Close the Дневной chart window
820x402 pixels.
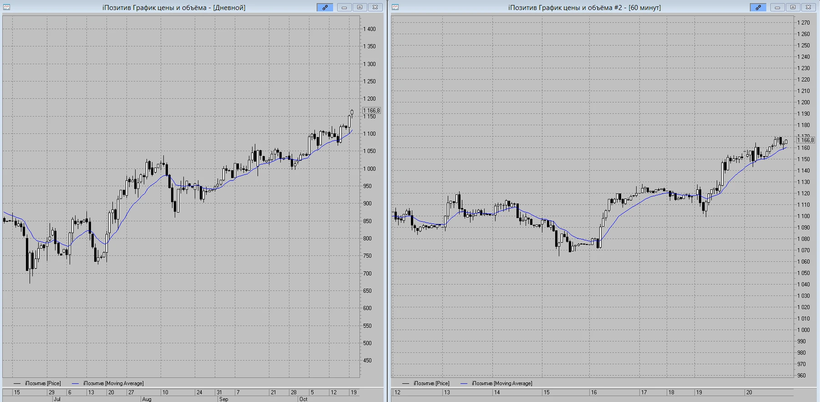point(375,7)
